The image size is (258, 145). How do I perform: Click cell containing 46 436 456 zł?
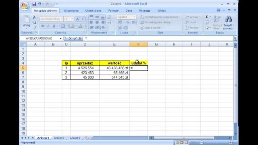[114, 68]
